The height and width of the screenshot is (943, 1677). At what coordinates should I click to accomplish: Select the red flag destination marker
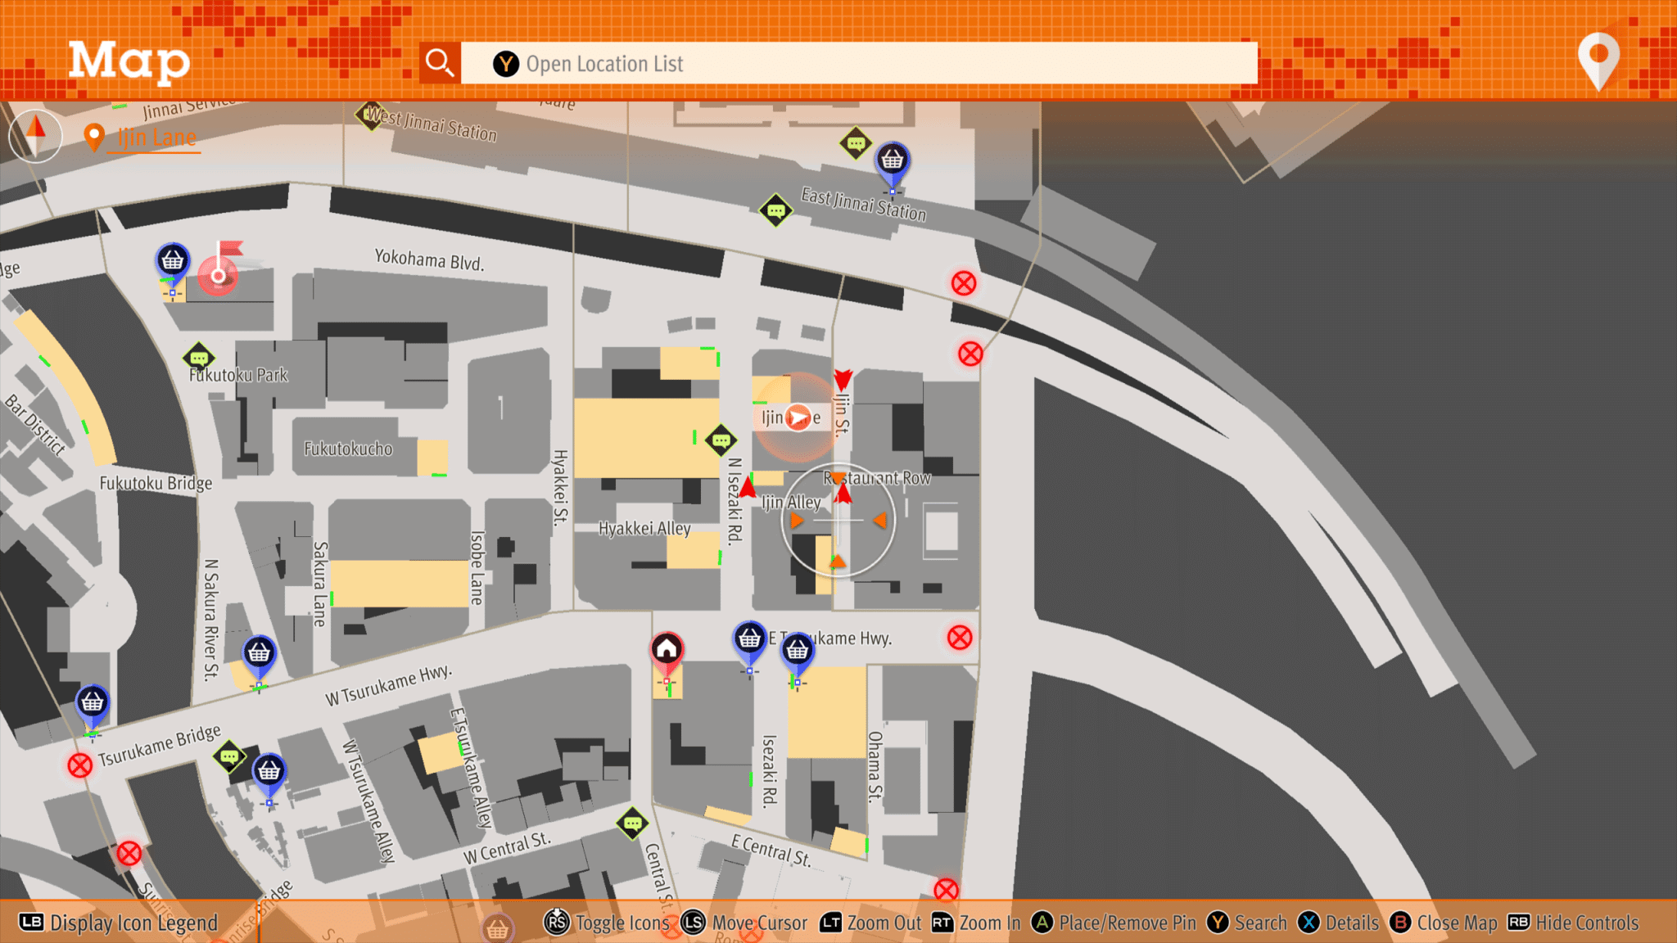(x=219, y=269)
